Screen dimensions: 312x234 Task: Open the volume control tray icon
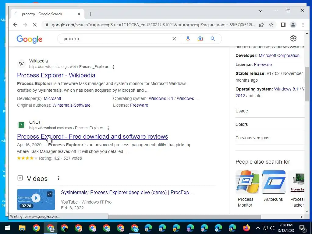[x=272, y=228]
